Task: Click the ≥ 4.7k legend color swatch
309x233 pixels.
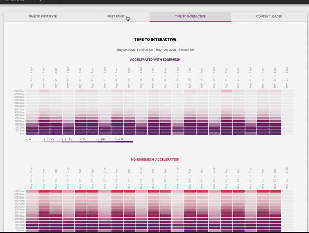Action: pos(71,142)
